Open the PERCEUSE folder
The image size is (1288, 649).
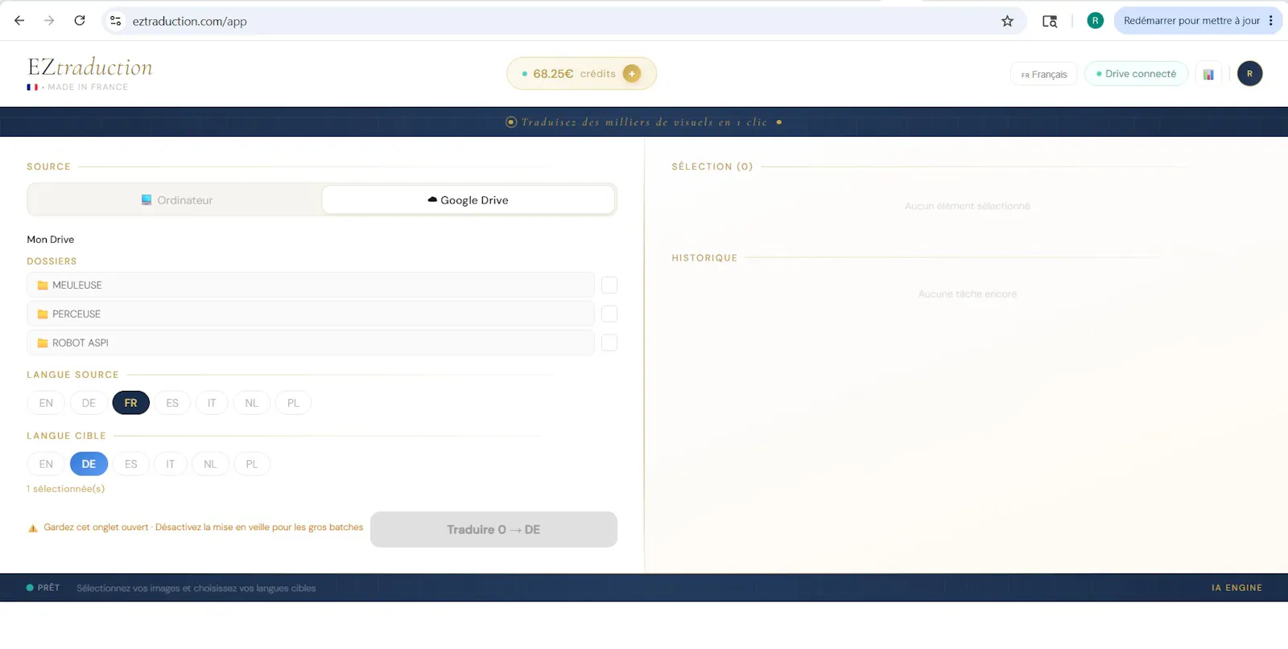(x=311, y=314)
